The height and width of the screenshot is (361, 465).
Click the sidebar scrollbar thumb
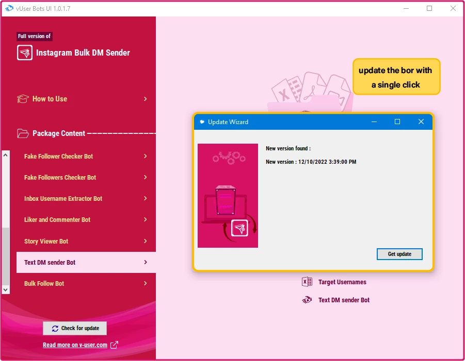click(5, 256)
